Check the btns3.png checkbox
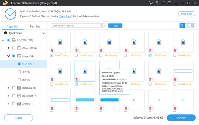 click(x=125, y=55)
